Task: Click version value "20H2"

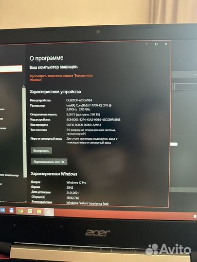Action: (x=70, y=188)
